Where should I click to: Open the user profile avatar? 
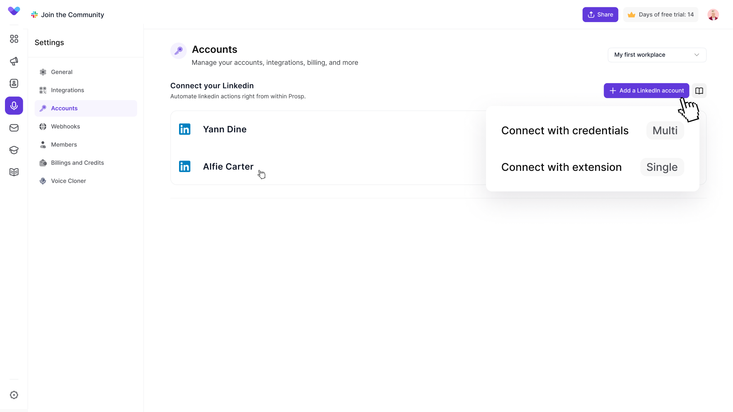click(713, 15)
